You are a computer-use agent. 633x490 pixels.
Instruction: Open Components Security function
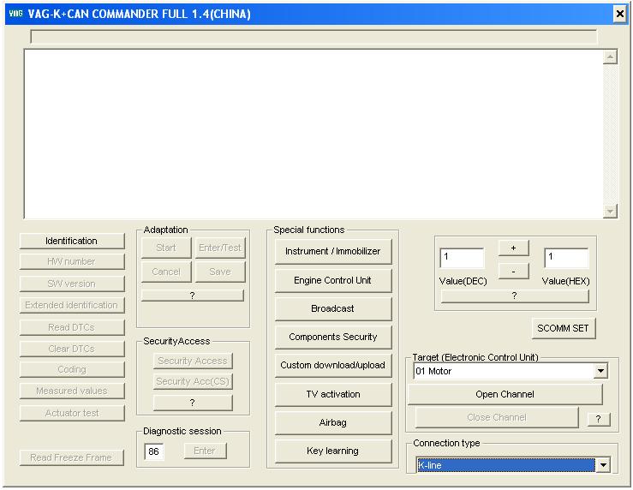[x=333, y=337]
